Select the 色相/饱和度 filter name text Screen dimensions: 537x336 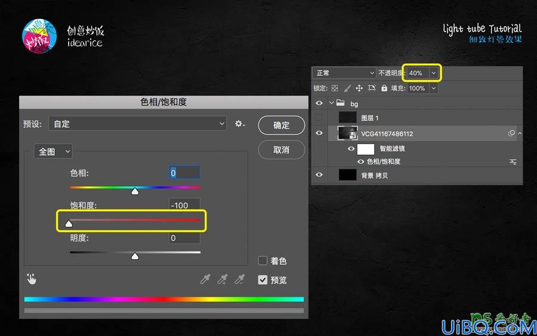point(384,162)
